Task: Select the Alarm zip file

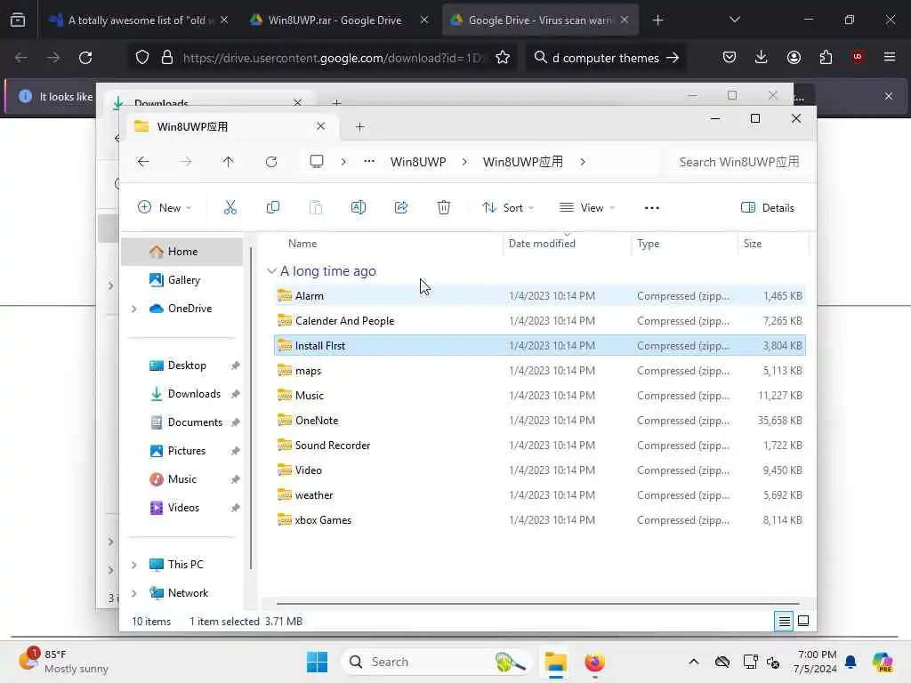Action: [540, 296]
